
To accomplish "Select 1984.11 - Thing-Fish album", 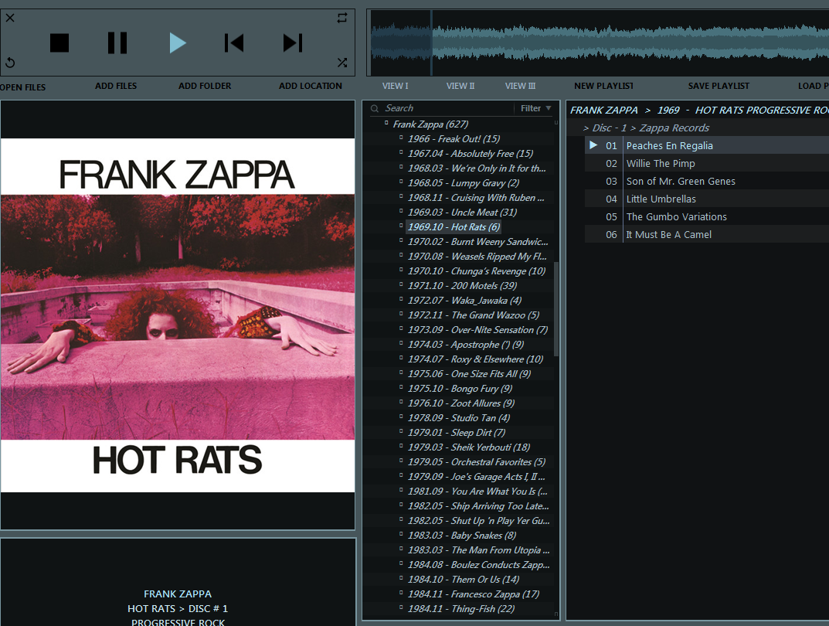I will pyautogui.click(x=461, y=609).
